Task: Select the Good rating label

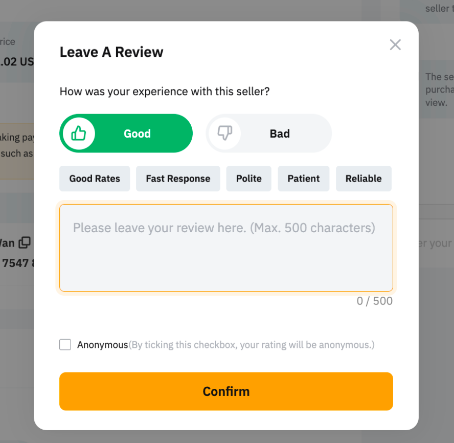Action: click(137, 134)
